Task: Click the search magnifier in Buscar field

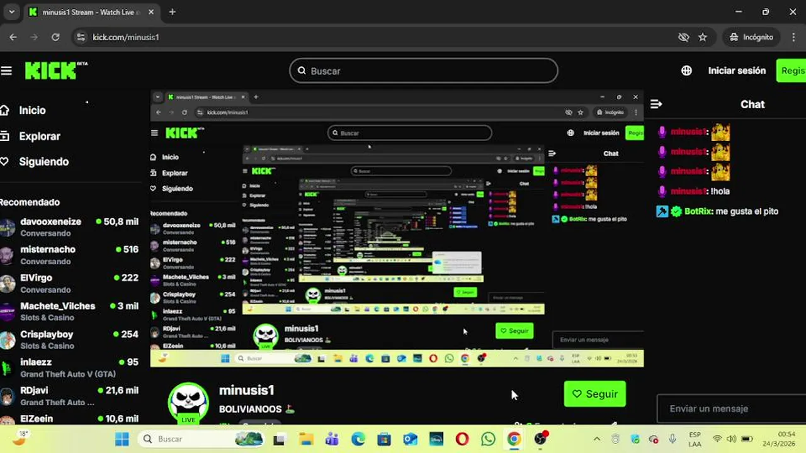Action: click(x=302, y=71)
